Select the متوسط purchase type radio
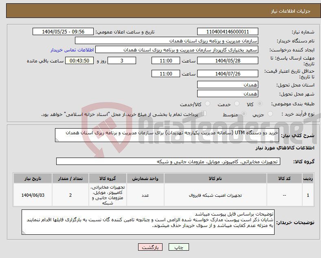This screenshot has height=258, width=321. 244,114
